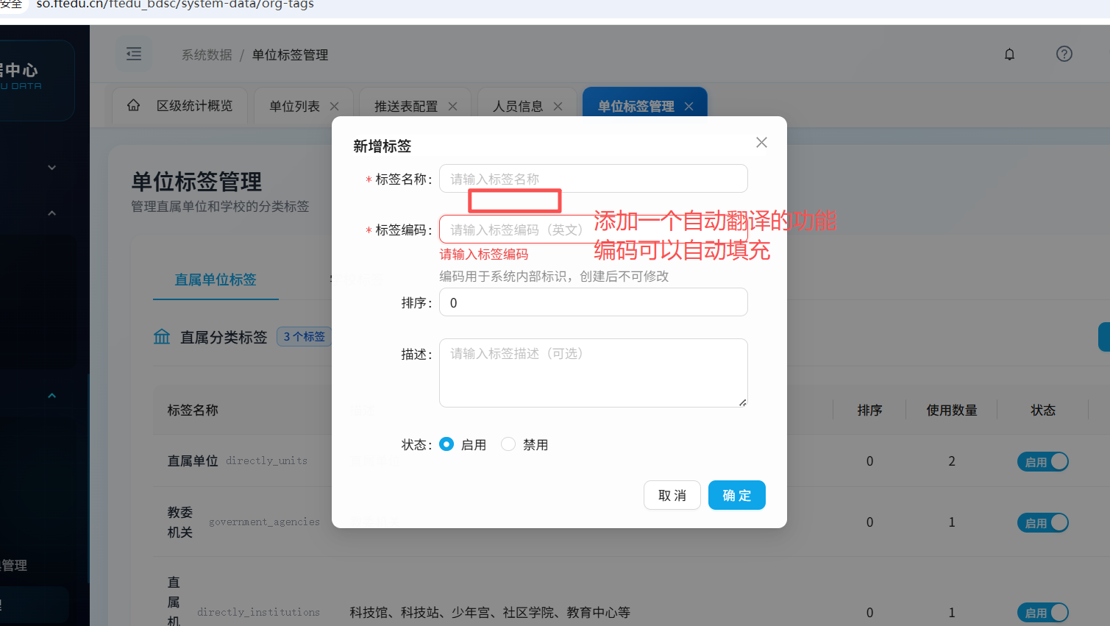1110x626 pixels.
Task: Click the 标签名称 input field
Action: click(593, 179)
